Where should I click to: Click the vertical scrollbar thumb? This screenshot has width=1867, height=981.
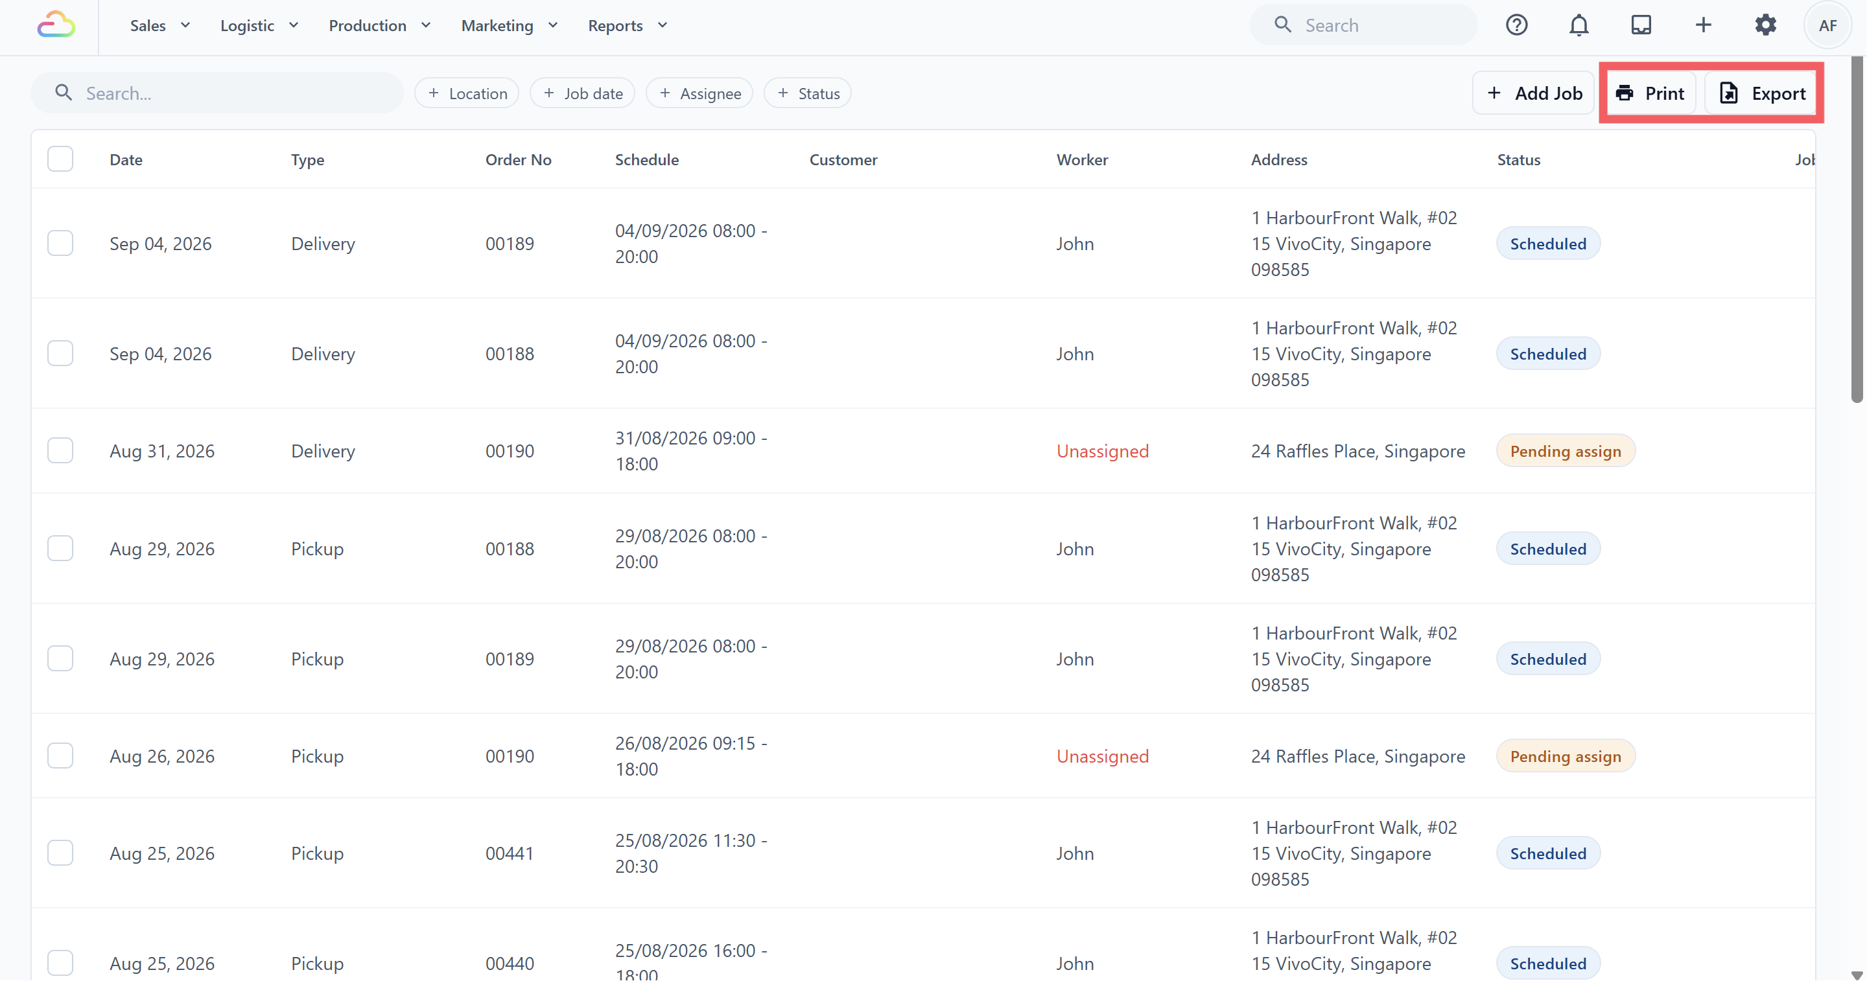[1855, 229]
